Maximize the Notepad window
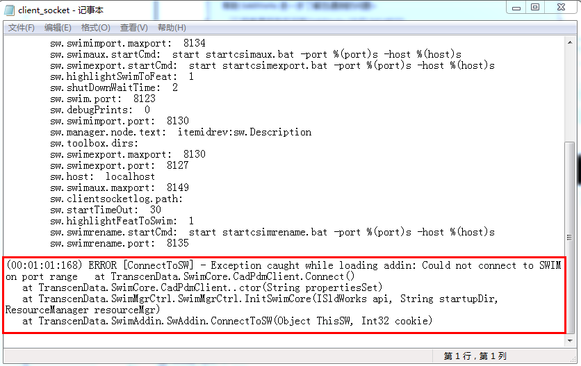The width and height of the screenshot is (581, 366). (534, 7)
